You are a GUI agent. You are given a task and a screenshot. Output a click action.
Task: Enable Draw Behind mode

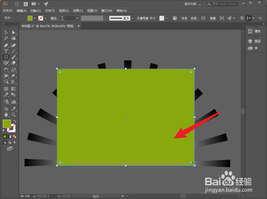tap(10, 142)
